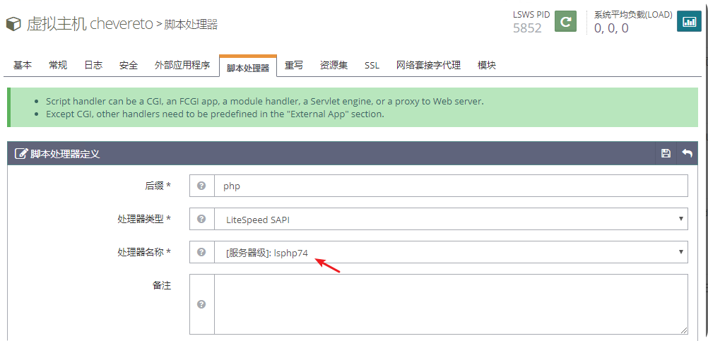Click the 脚本处理器定义 panel title

click(65, 154)
